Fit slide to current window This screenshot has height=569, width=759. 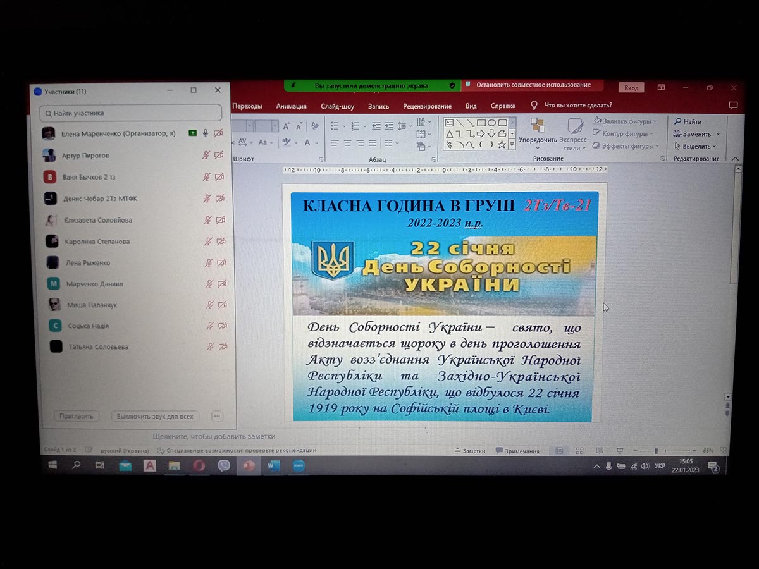[x=723, y=451]
